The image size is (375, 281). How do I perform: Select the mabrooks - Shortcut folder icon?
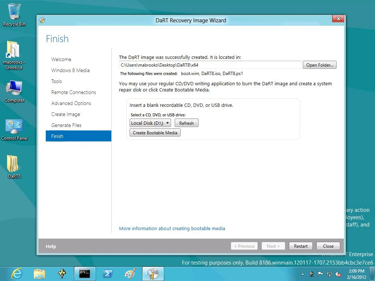14,55
